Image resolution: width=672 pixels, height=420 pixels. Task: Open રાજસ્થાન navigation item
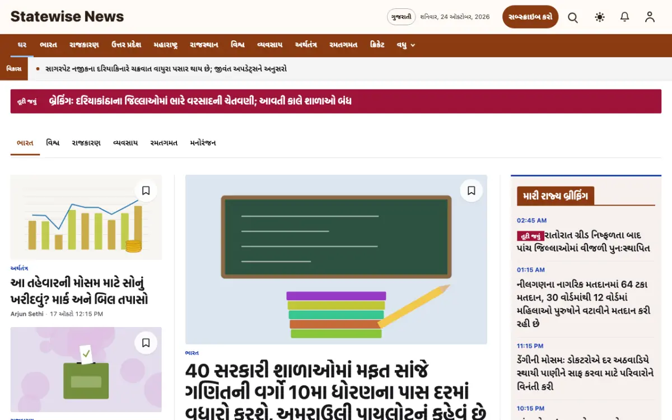pos(204,45)
